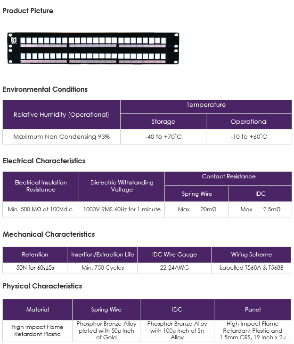Select the Insertion/Extraction Life header
Viewport: 294px width, 344px height.
coord(102,255)
